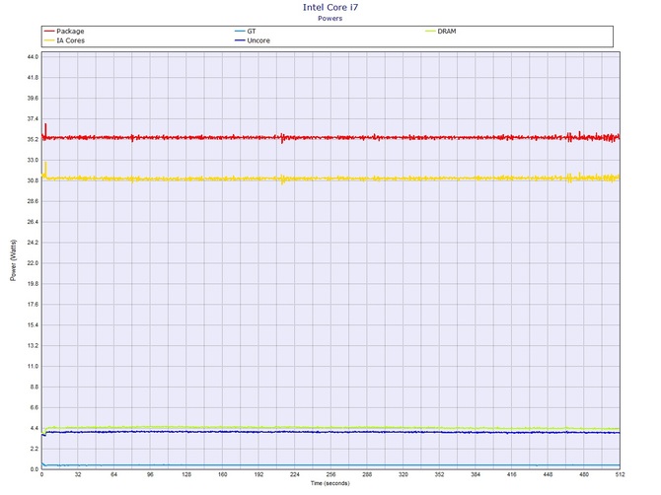Viewport: 661px width, 495px height.
Task: Click the 11.0 y-axis value
Action: pyautogui.click(x=33, y=366)
